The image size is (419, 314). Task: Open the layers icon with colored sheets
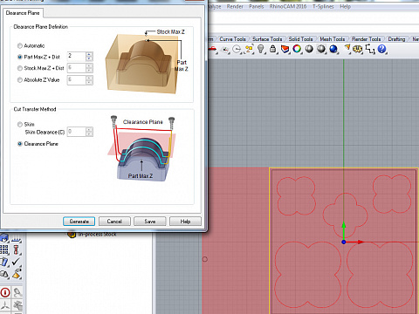point(285,49)
